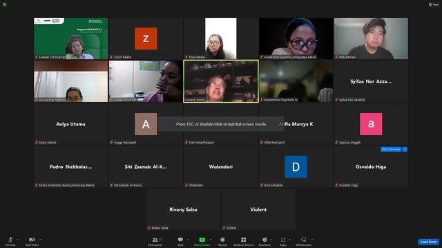
Task: Expand Apps options arrow
Action: 289,240
